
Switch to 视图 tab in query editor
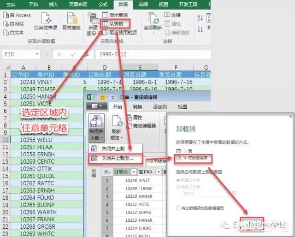183,107
